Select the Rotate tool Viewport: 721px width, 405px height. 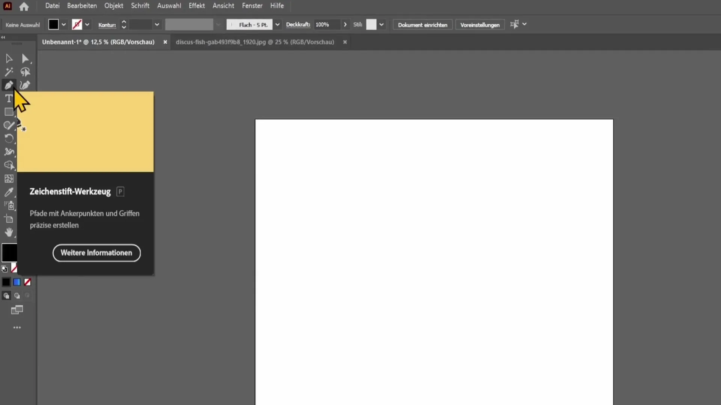[x=8, y=139]
